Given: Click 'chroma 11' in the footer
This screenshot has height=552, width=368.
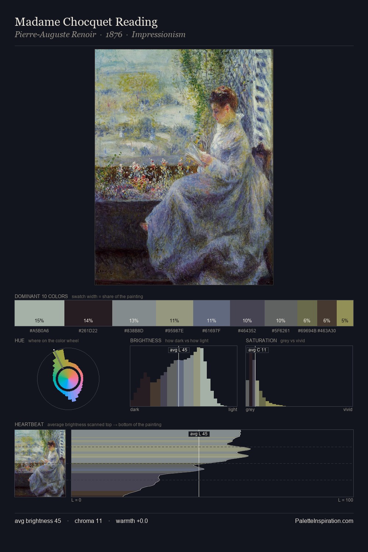Looking at the screenshot, I should tap(88, 521).
